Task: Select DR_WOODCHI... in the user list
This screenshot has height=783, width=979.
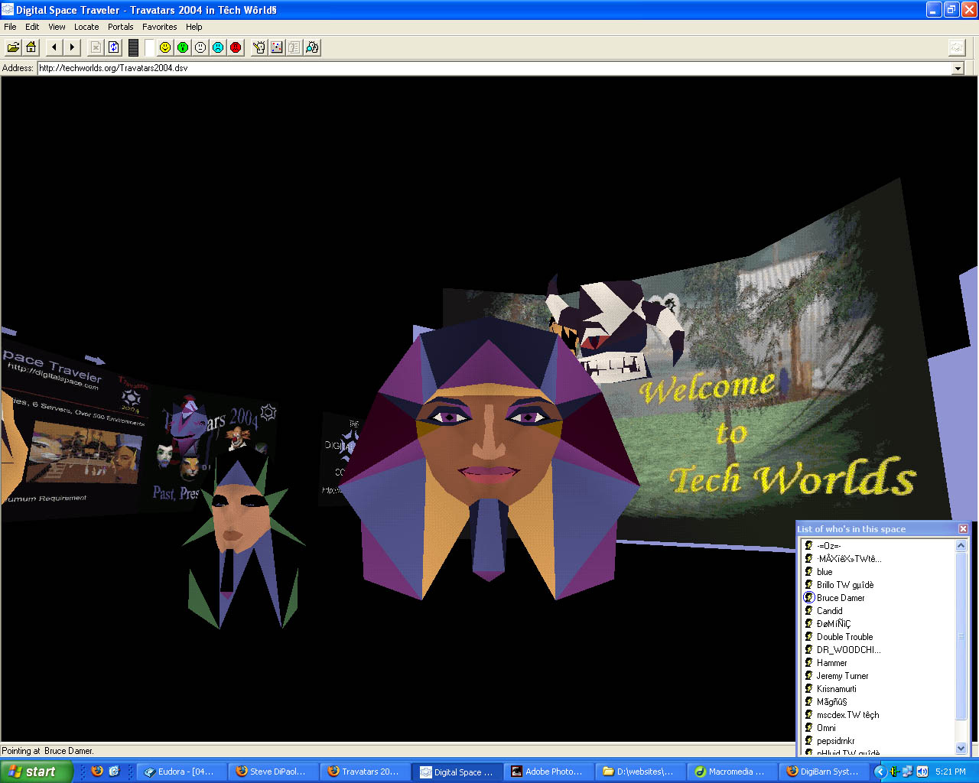Action: [848, 650]
